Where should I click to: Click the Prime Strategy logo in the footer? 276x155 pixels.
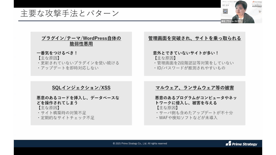click(241, 144)
